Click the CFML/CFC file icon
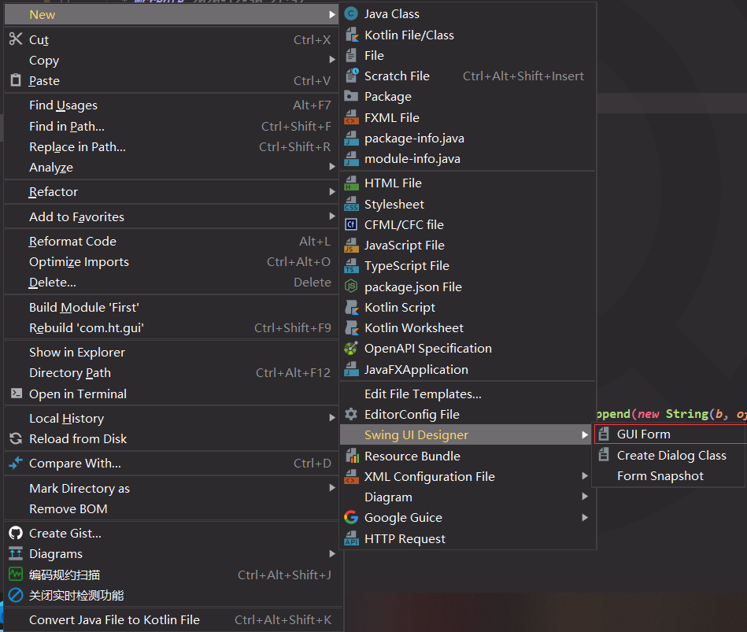 (351, 224)
